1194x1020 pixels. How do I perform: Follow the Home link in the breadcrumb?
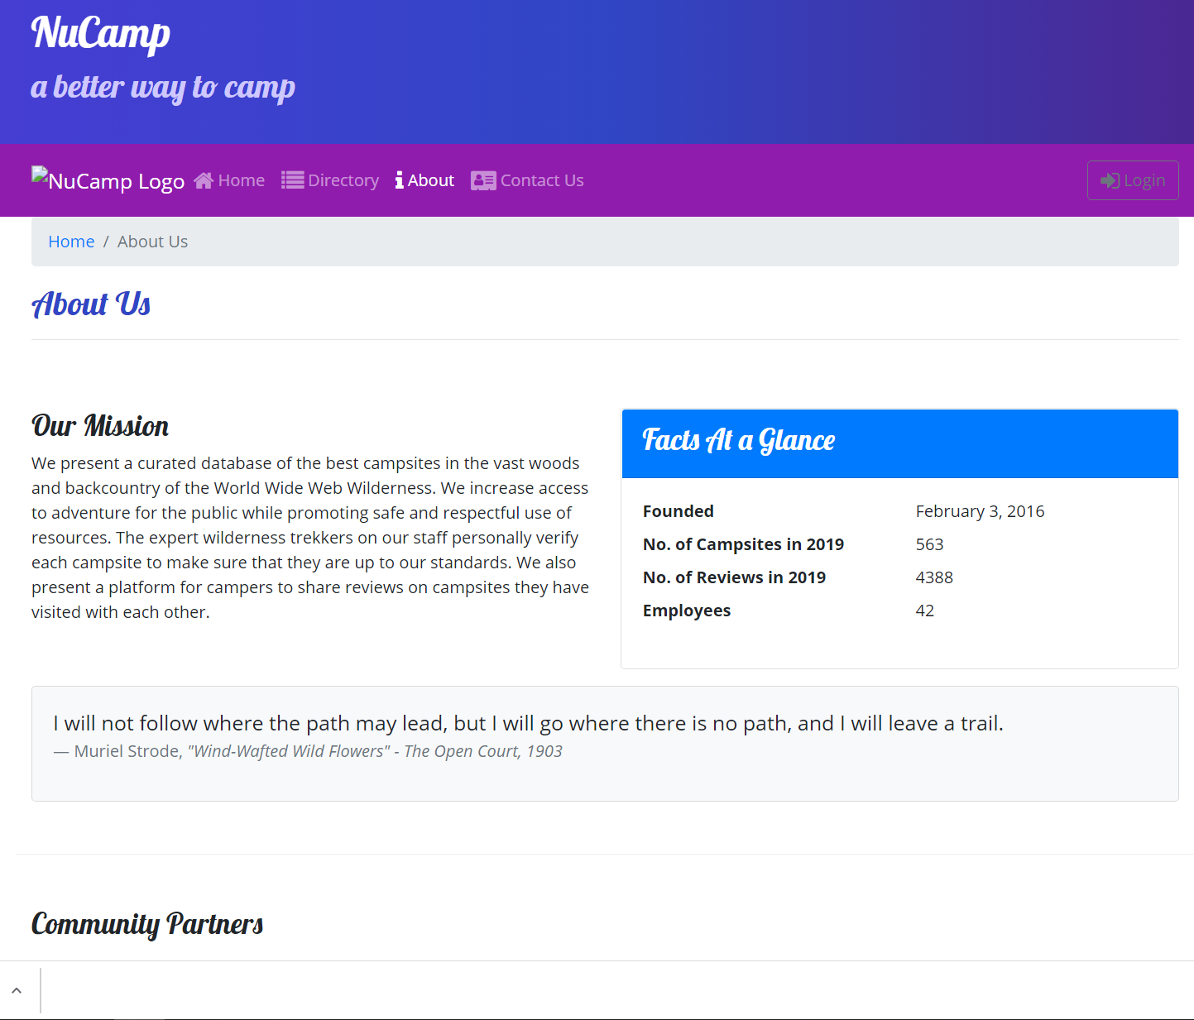pos(71,242)
